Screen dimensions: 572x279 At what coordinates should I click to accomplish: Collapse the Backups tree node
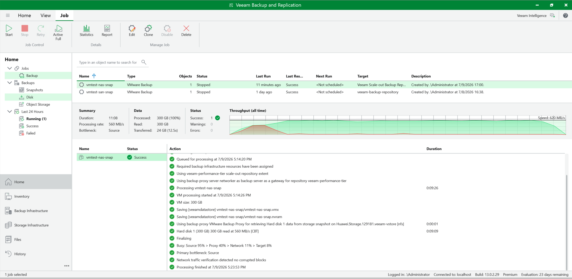pos(10,83)
